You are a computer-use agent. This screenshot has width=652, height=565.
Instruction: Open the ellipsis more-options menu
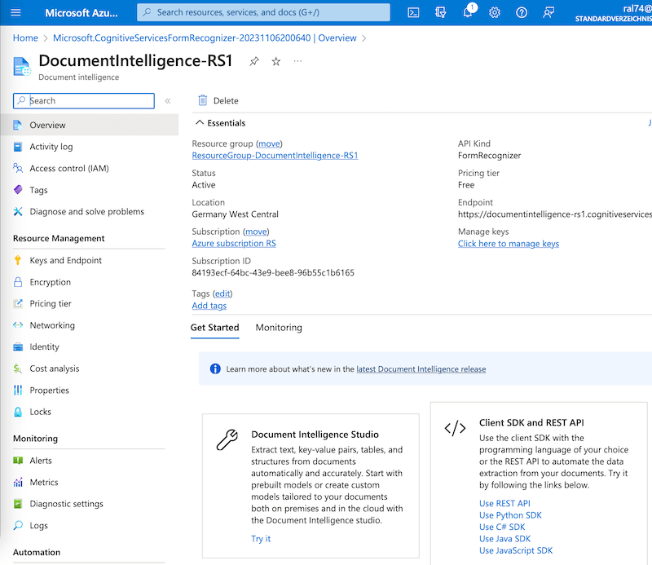tap(297, 60)
